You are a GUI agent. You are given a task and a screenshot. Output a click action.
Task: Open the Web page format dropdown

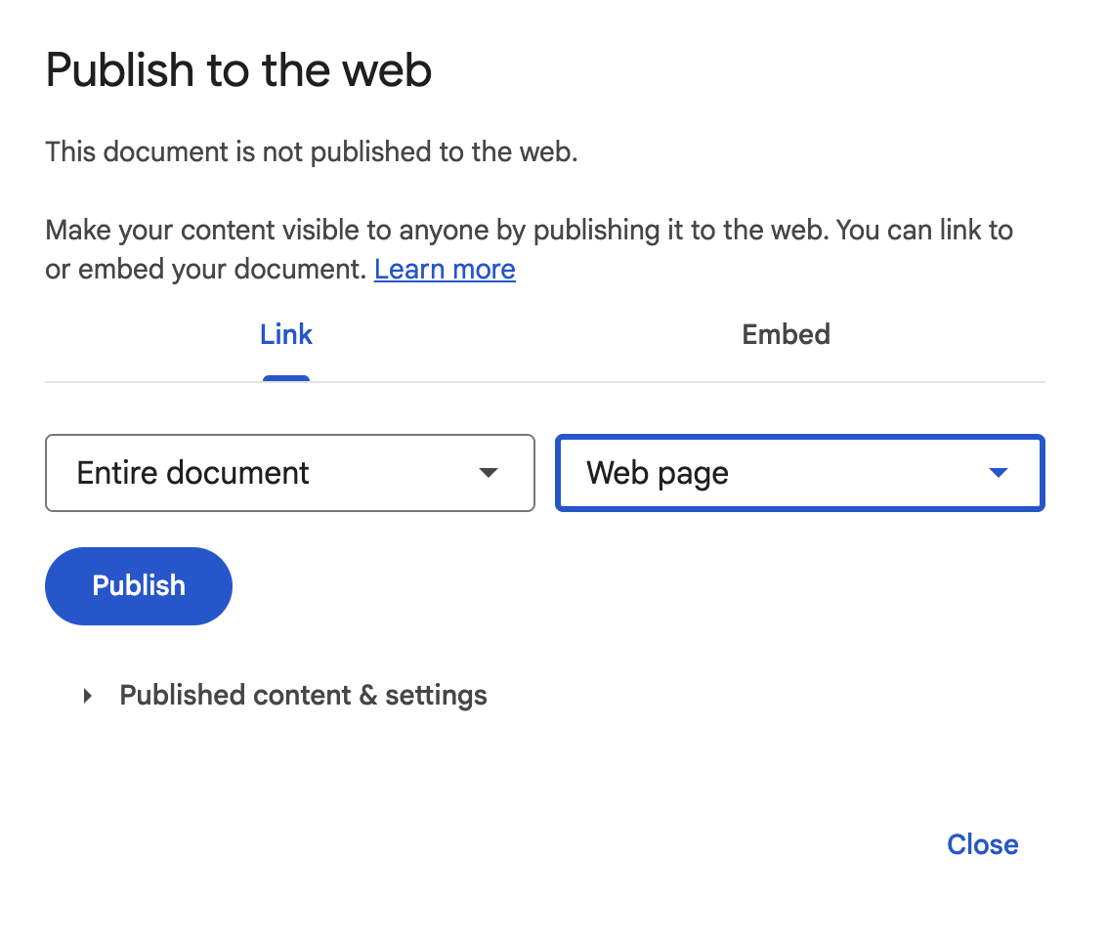[x=800, y=473]
